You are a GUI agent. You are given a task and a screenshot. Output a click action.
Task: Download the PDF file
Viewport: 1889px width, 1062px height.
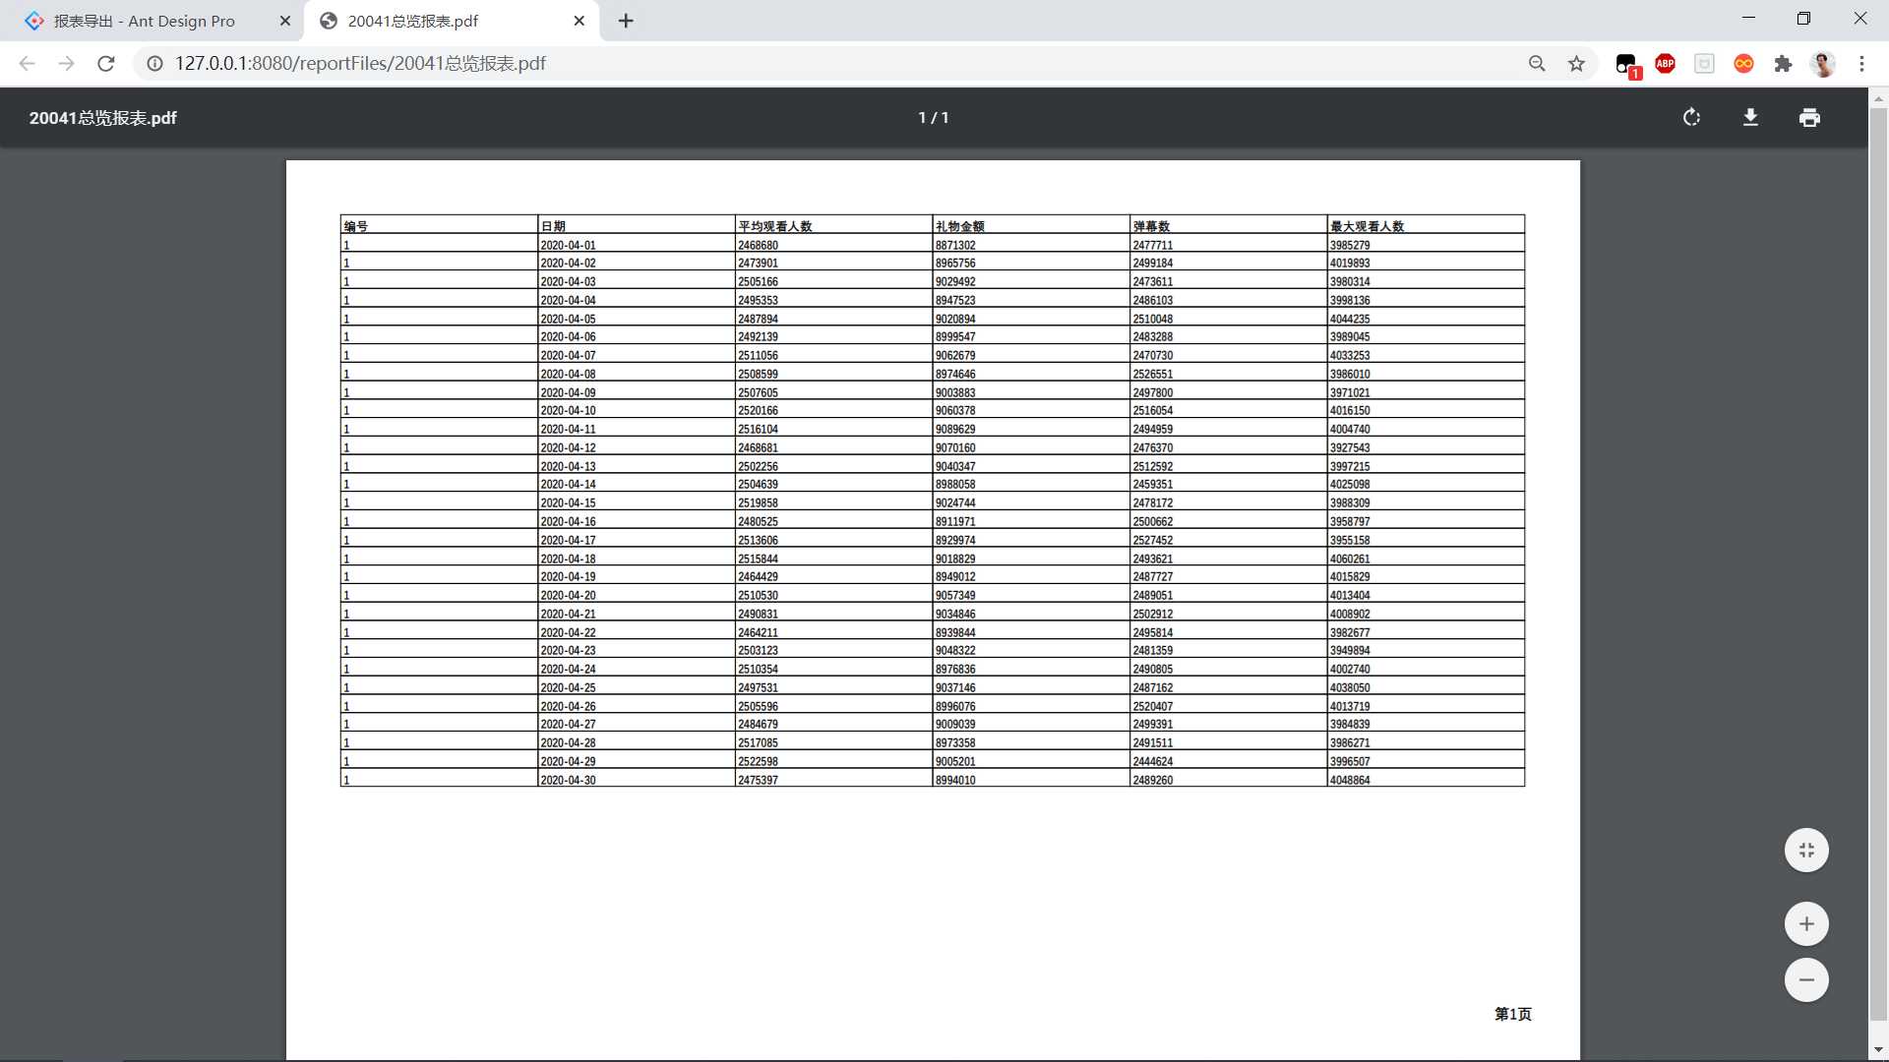(1750, 118)
